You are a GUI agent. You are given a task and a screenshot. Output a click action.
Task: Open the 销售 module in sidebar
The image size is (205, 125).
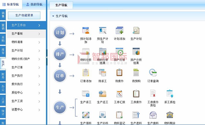pos(3,15)
